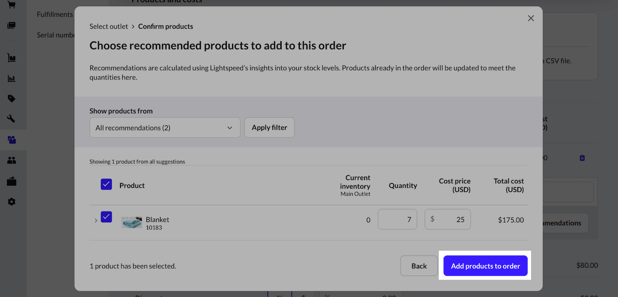Image resolution: width=618 pixels, height=297 pixels.
Task: Uncheck the Blanket product checkbox
Action: pyautogui.click(x=106, y=217)
